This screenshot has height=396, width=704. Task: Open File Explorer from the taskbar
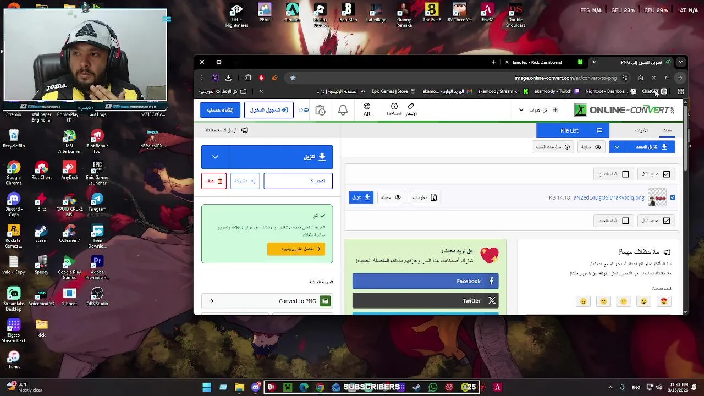[x=239, y=387]
